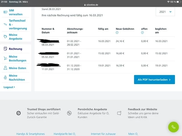The width and height of the screenshot is (182, 136).
Task: Go to Meine Daten in the sidebar
Action: 17,68
